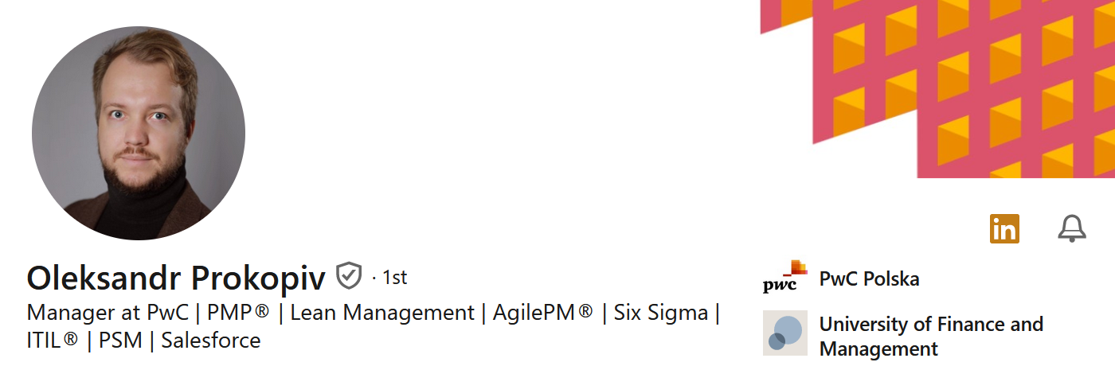Viewport: 1115px width, 366px height.
Task: Toggle the notification bell for this profile
Action: point(1071,229)
